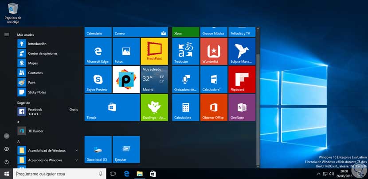Open Introducción from most used list
This screenshot has height=179, width=368.
[47, 44]
